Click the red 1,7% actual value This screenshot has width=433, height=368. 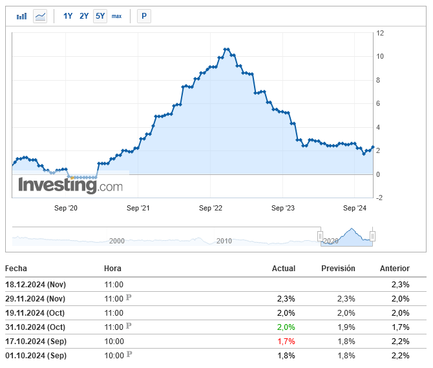pyautogui.click(x=286, y=342)
